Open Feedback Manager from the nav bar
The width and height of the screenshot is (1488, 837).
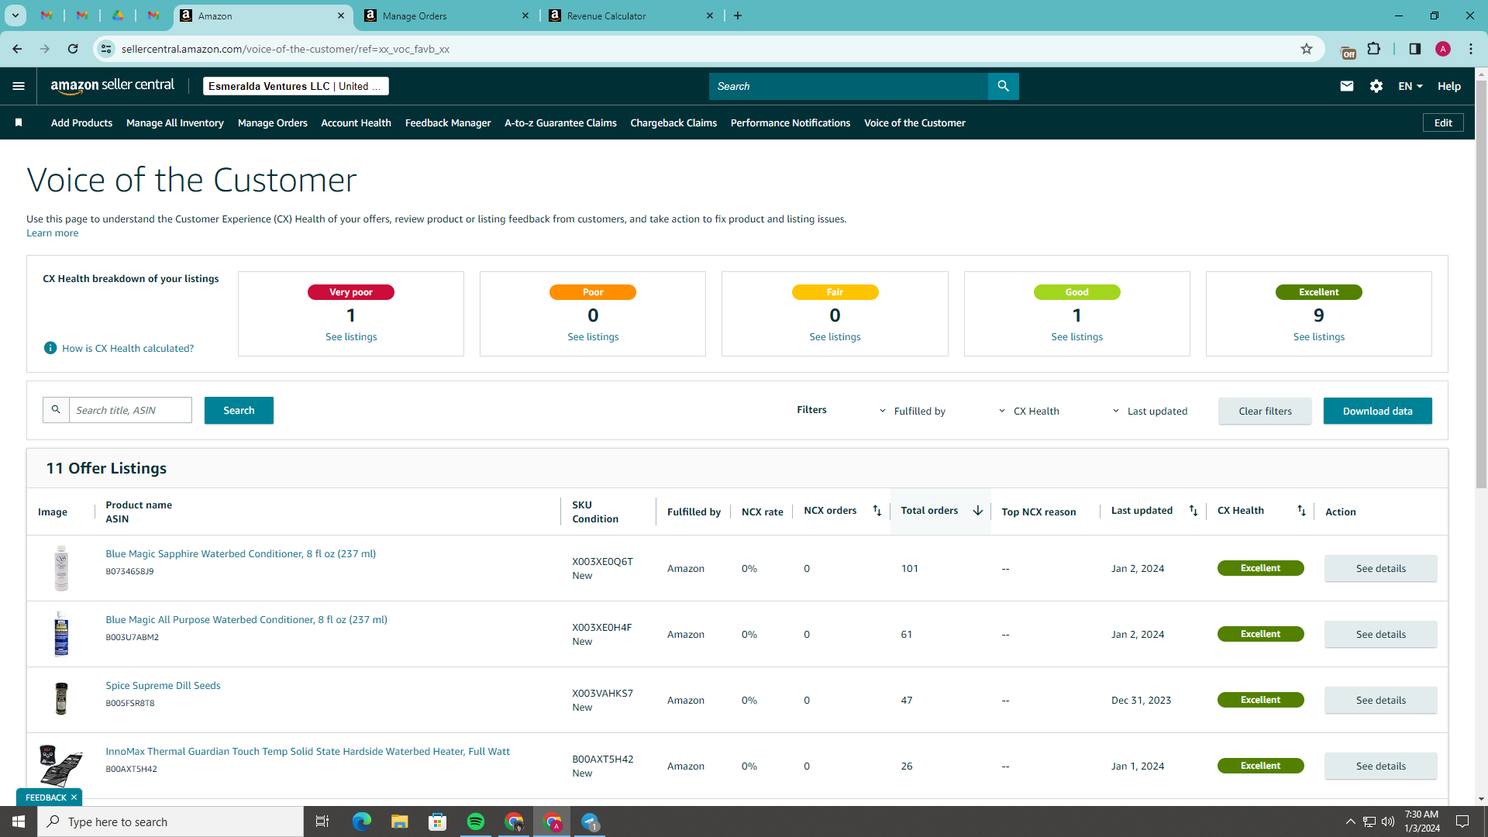pyautogui.click(x=448, y=122)
